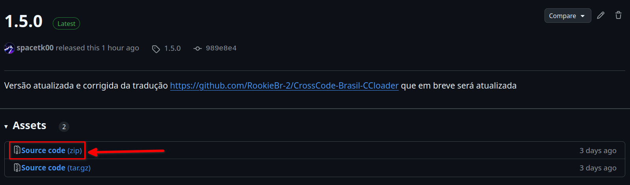Click the commit icon beside 989e8e4

[197, 48]
